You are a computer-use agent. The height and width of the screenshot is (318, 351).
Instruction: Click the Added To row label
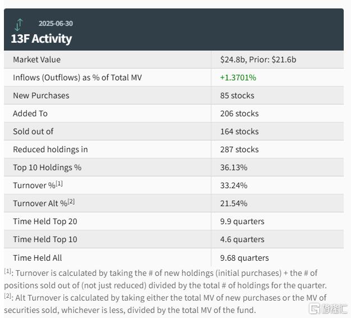coord(30,113)
